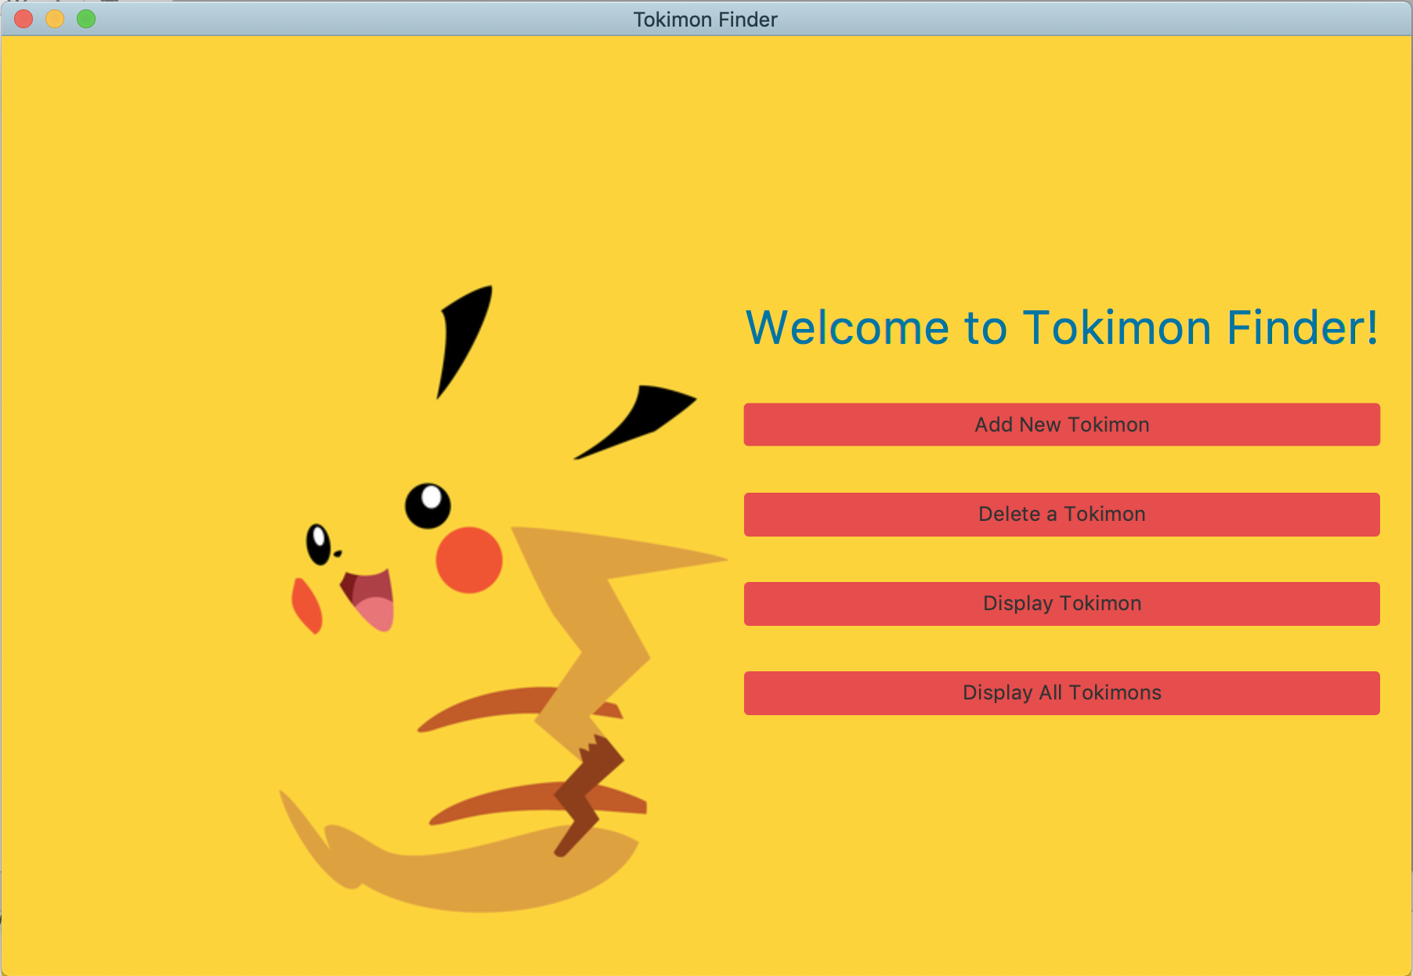Click Pikachu's red cheek
This screenshot has width=1413, height=976.
coord(468,558)
